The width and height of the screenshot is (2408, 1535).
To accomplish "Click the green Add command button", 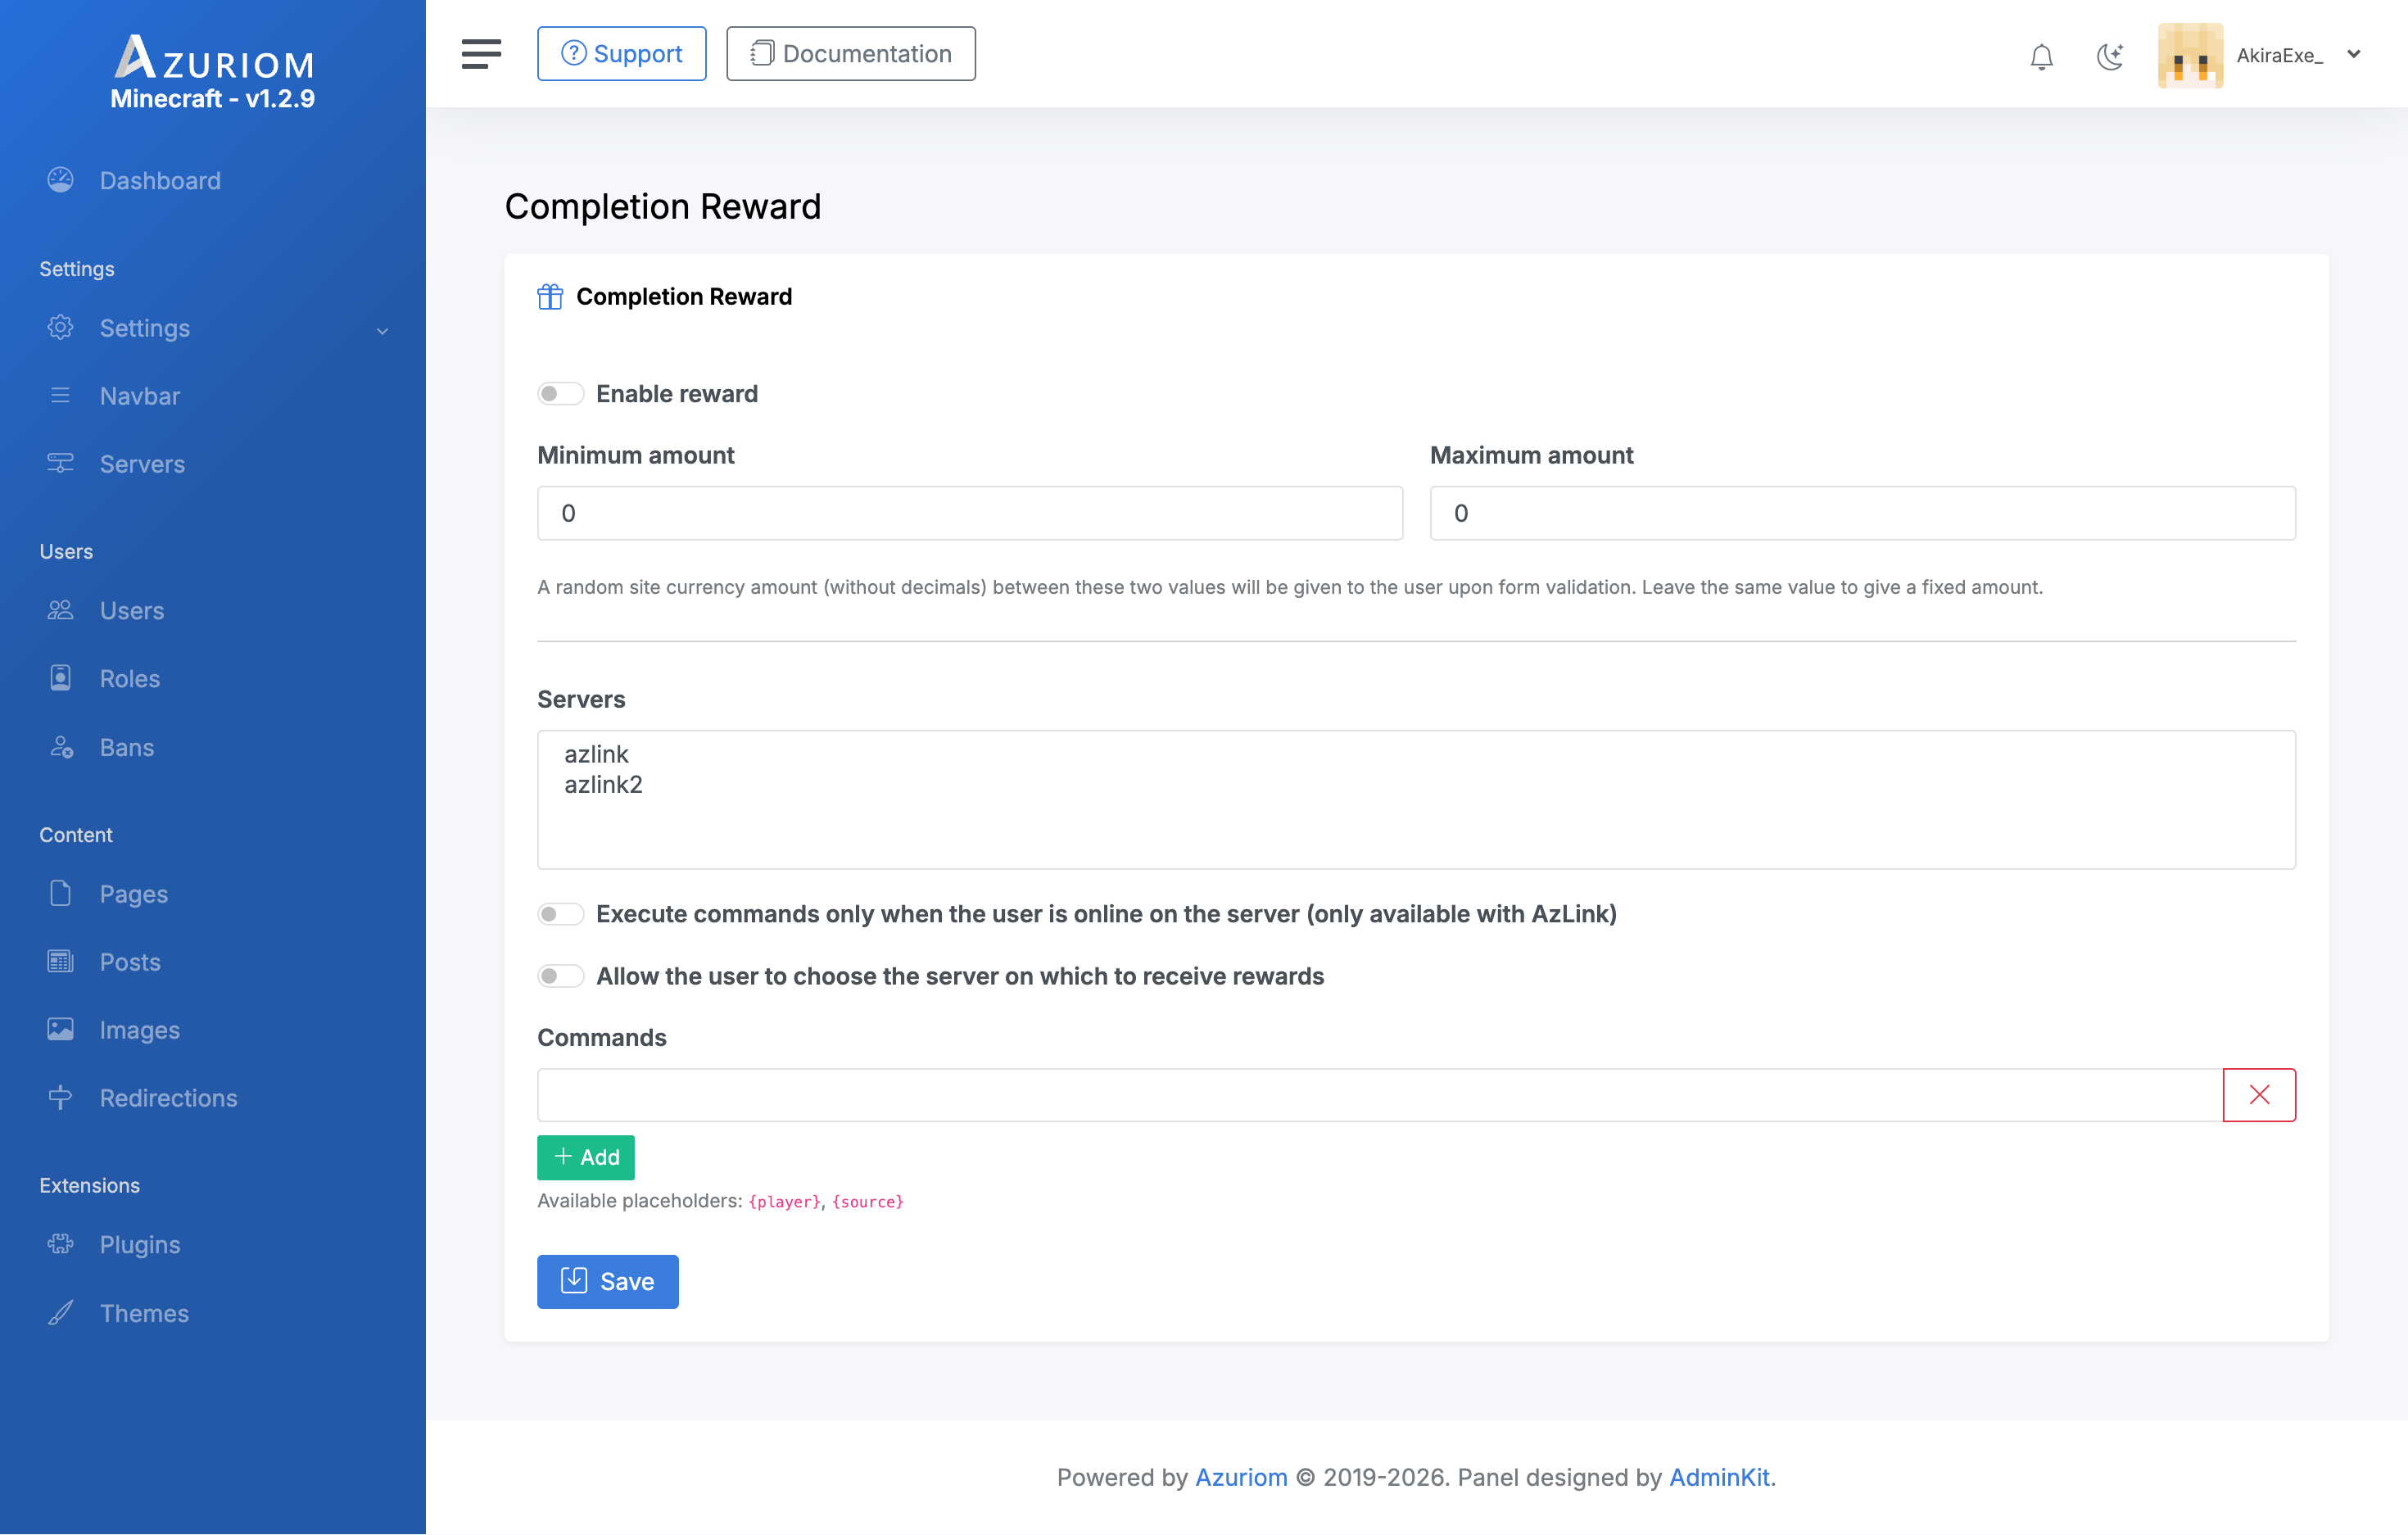I will [586, 1157].
